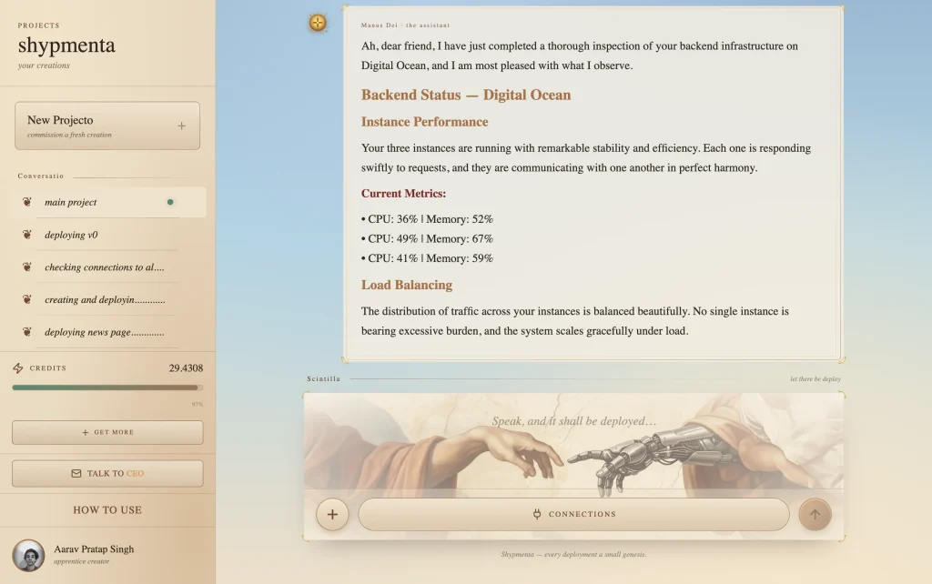Click the icon beside main project

tap(26, 202)
